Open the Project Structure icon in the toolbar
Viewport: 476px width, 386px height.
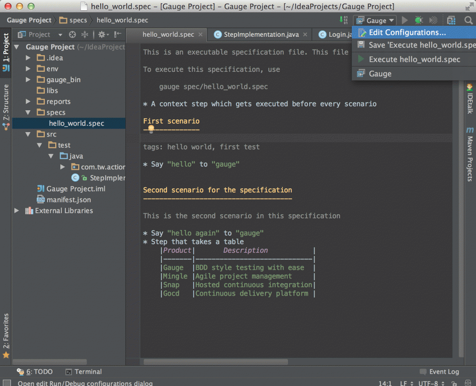(451, 20)
